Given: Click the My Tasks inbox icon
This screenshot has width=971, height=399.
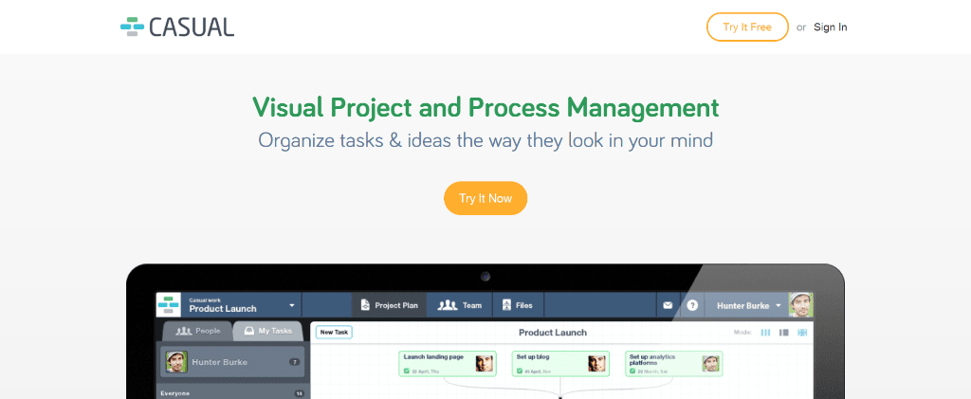Looking at the screenshot, I should coord(248,331).
